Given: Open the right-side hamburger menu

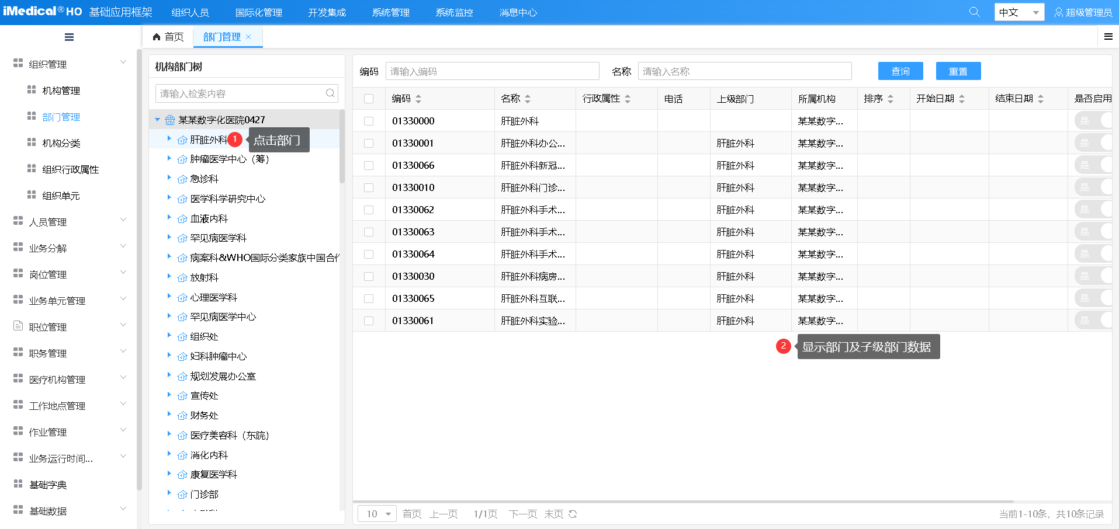Looking at the screenshot, I should pyautogui.click(x=1108, y=36).
